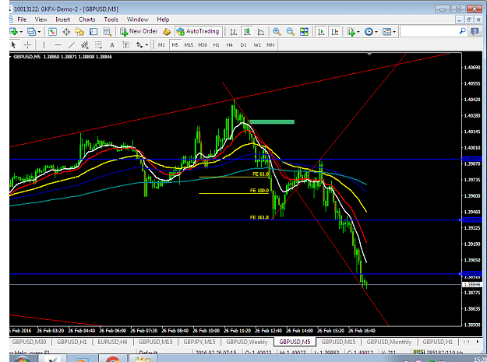Expand the Indicators list dropdown arrow
The image size is (487, 362).
click(358, 32)
